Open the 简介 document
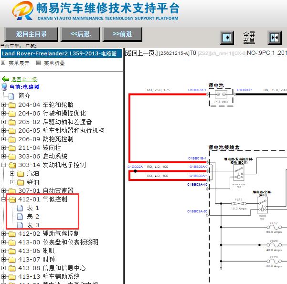 click(24, 96)
